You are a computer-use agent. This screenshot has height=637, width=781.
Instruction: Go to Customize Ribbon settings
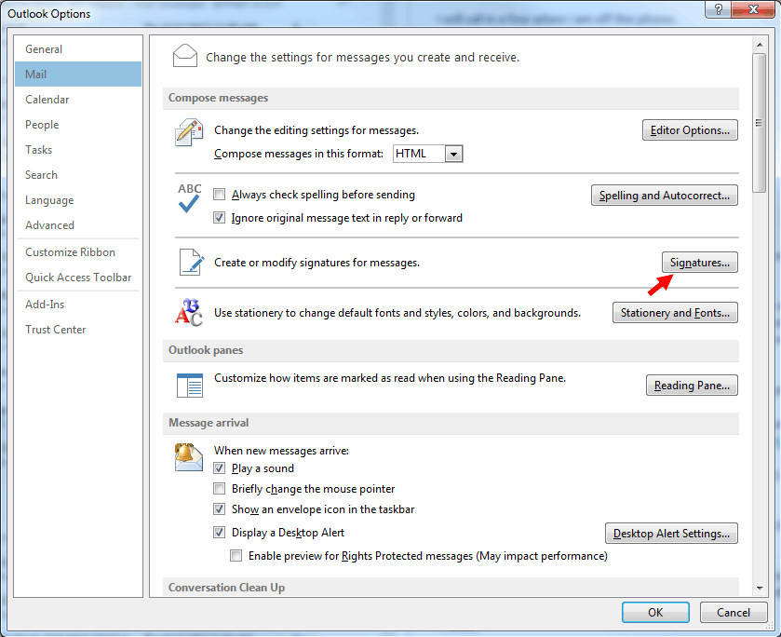coord(78,252)
